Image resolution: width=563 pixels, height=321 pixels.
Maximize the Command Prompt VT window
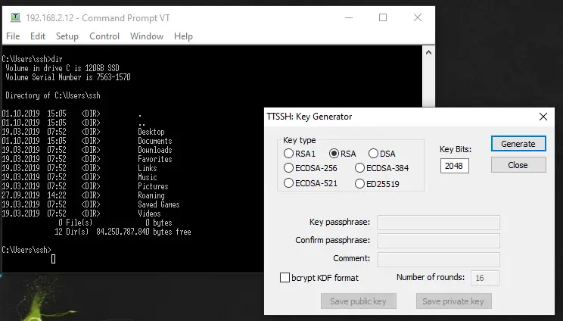[x=383, y=17]
